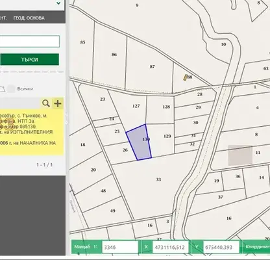Click the magnifier icon on the result row
This screenshot has height=260, width=270.
46,103
